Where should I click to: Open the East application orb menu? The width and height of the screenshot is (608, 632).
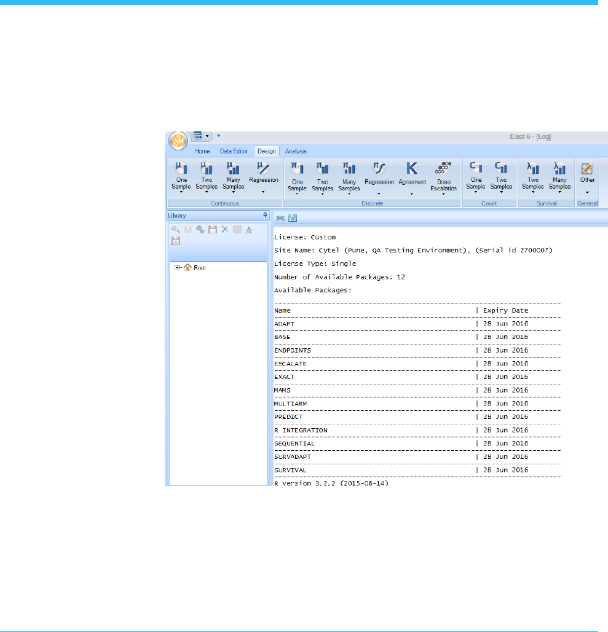[178, 140]
